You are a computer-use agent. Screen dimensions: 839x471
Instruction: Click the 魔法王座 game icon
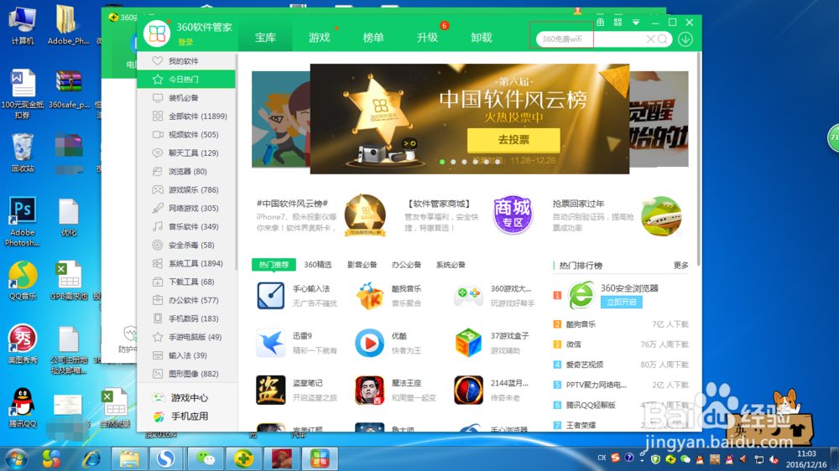click(370, 390)
